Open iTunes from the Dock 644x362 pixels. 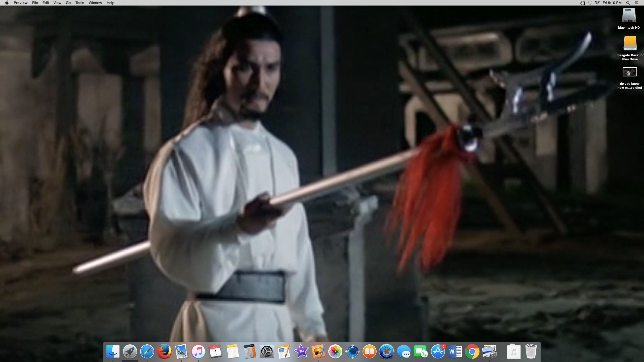tap(198, 351)
